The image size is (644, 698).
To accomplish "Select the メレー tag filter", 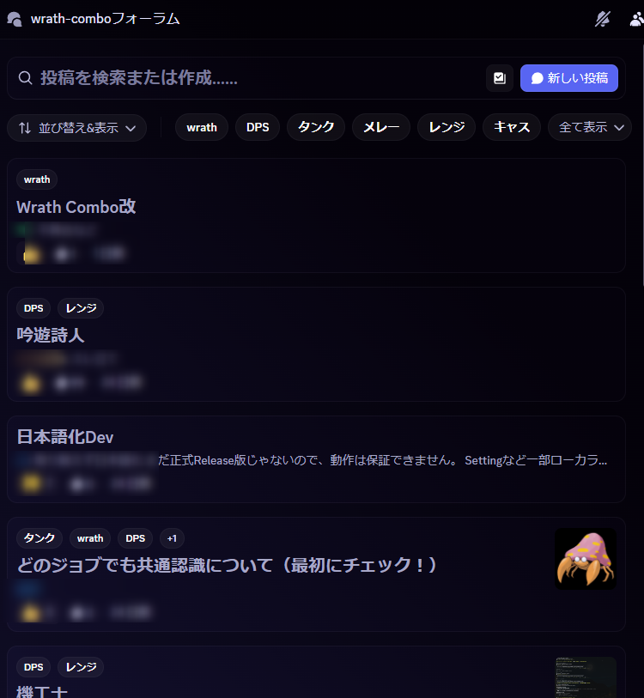I will [380, 127].
